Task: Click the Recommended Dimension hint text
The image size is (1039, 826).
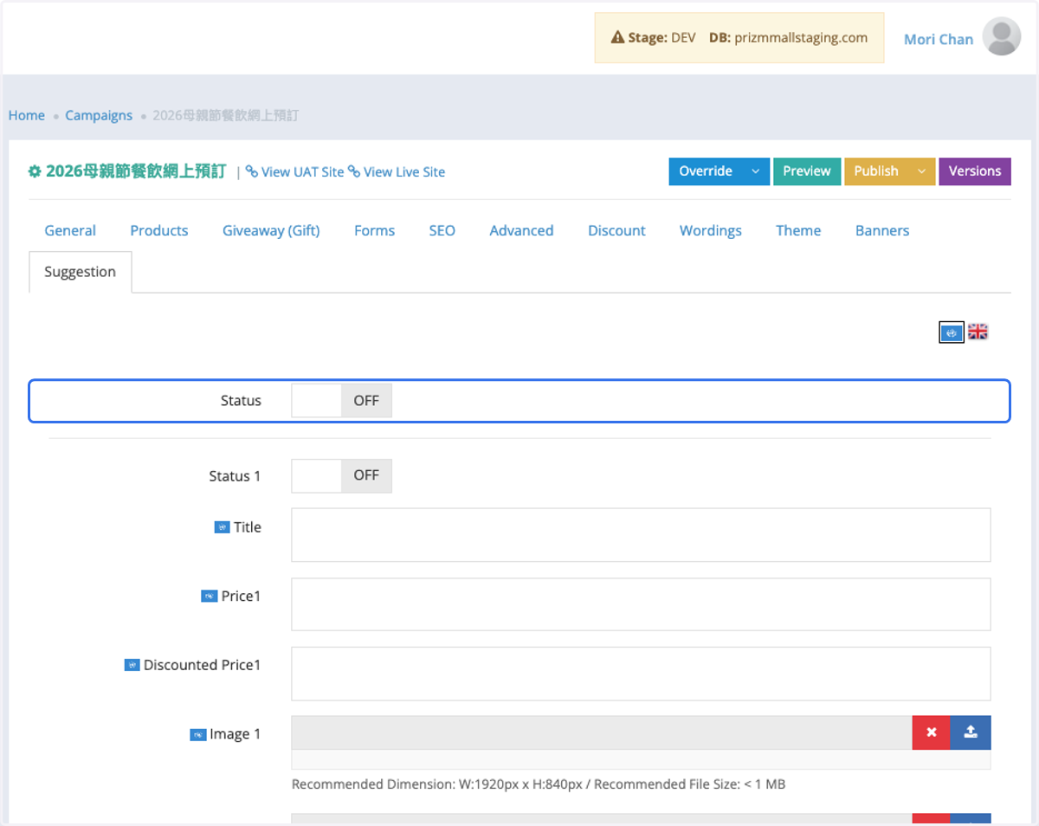Action: point(539,784)
